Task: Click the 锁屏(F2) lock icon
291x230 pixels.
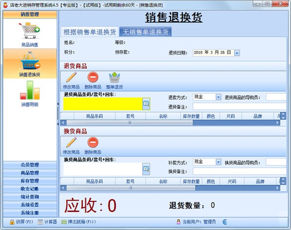Action: (x=12, y=222)
